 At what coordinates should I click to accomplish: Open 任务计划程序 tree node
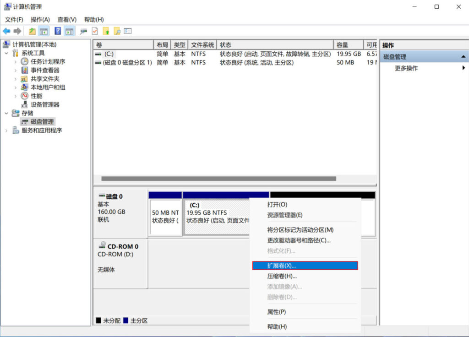(48, 62)
